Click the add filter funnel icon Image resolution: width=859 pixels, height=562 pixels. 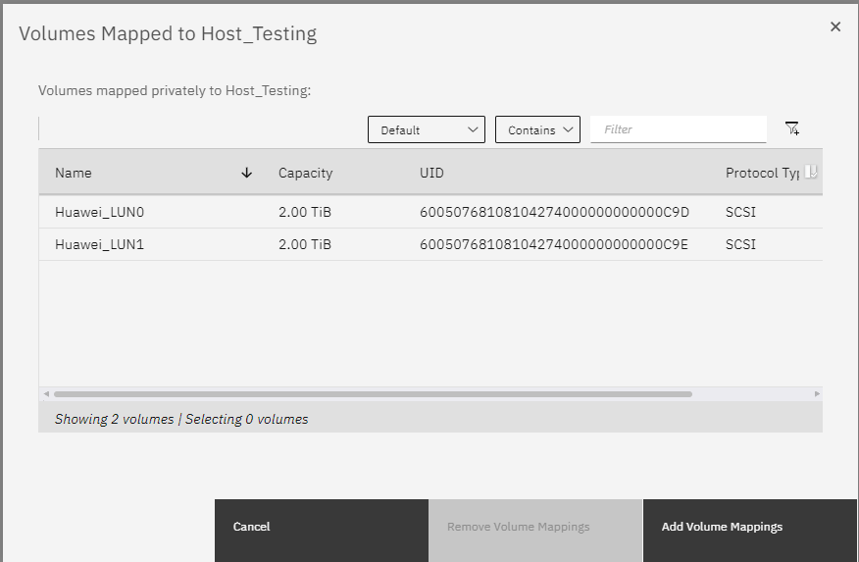792,128
